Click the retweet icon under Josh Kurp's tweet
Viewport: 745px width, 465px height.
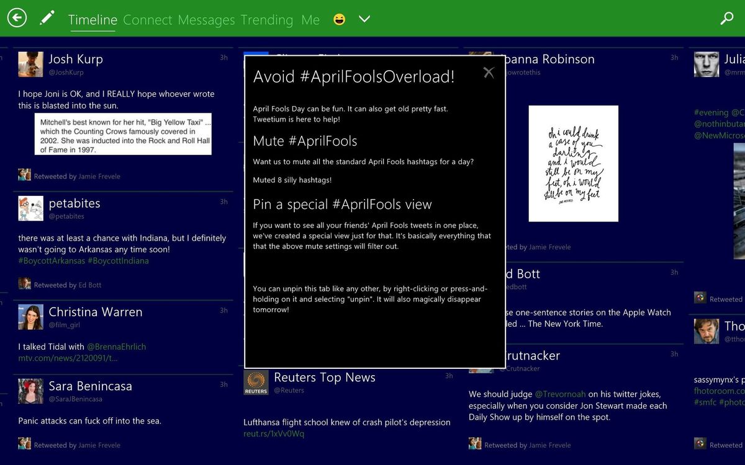25,175
